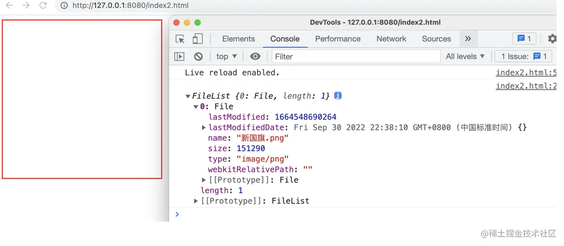The height and width of the screenshot is (246, 564).
Task: Open the issues counter badge
Action: pos(524,38)
